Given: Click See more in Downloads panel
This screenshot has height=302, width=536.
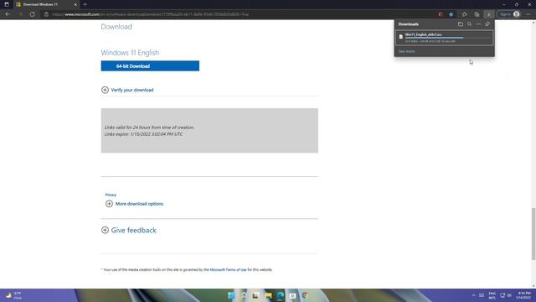Looking at the screenshot, I should click(406, 51).
